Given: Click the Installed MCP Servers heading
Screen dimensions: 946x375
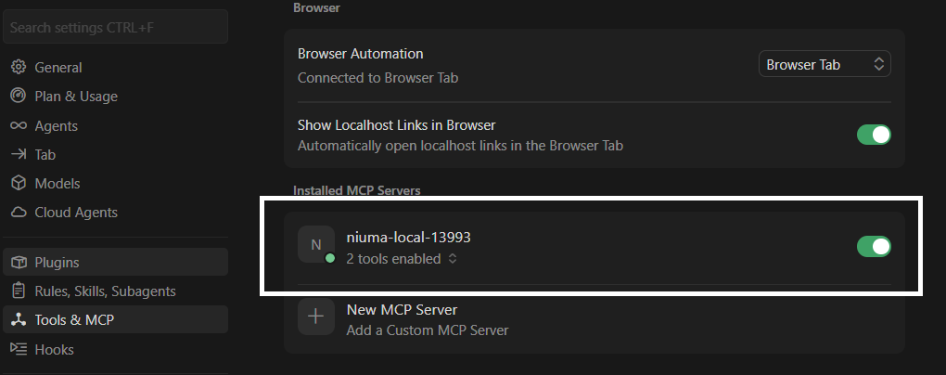Looking at the screenshot, I should [356, 191].
